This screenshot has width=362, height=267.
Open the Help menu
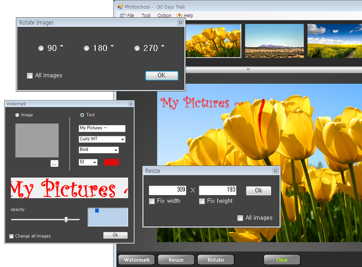188,16
